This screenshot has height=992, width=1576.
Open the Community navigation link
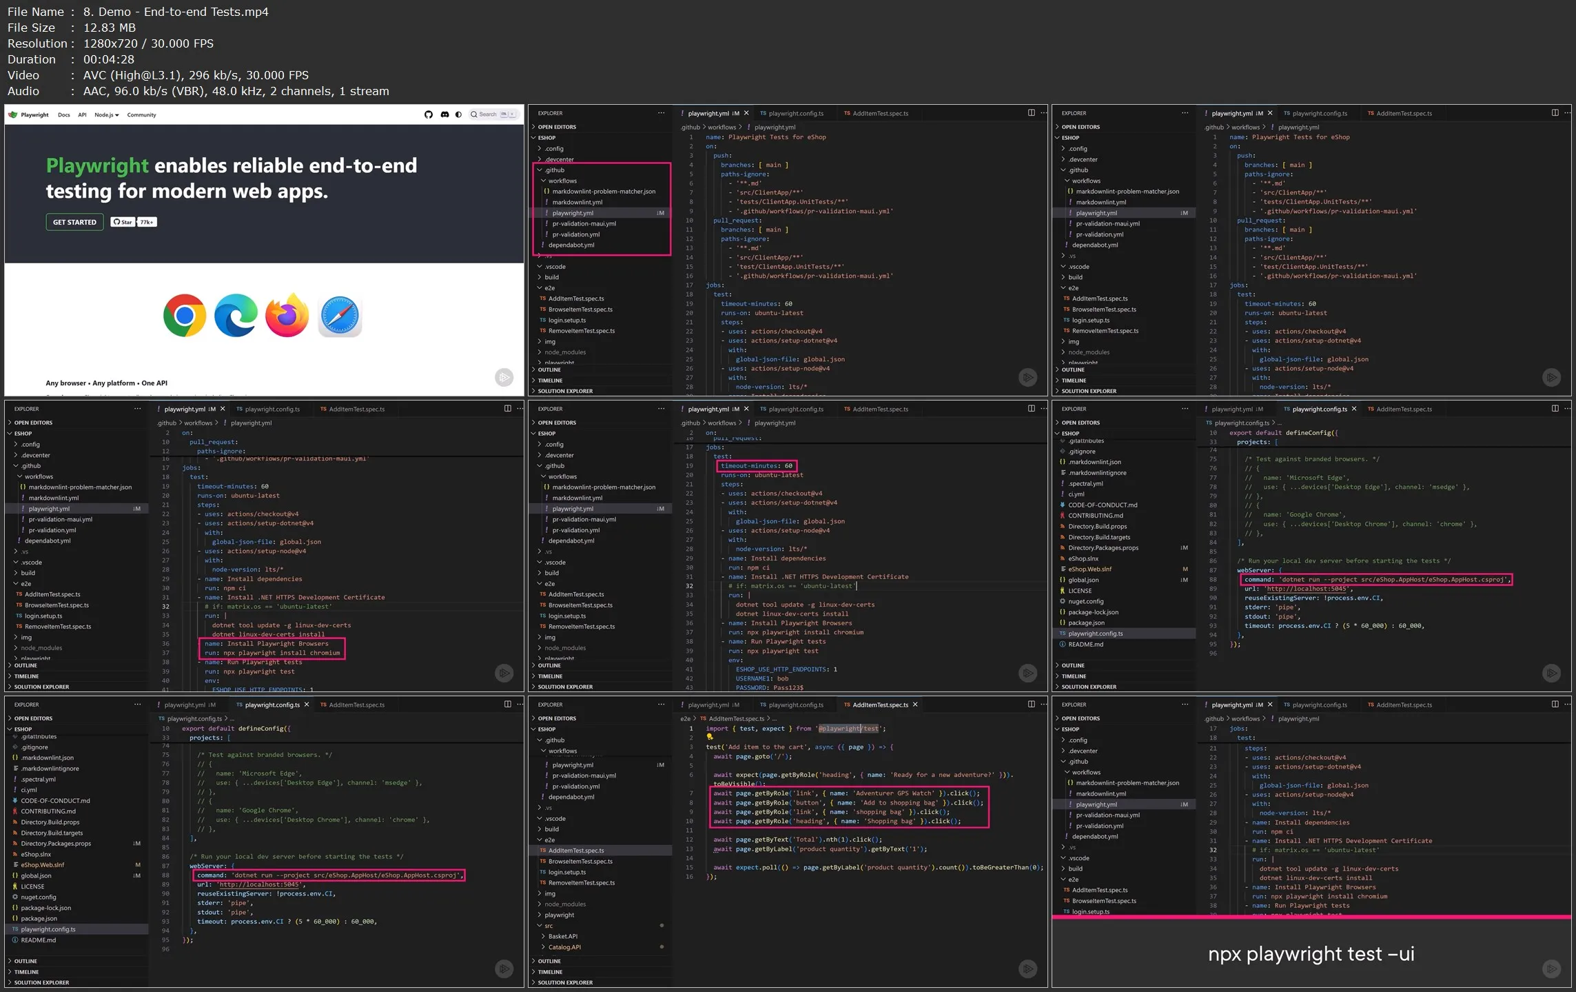coord(141,115)
